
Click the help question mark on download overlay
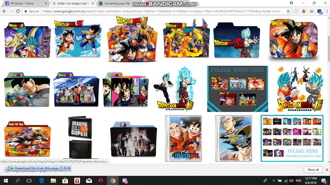click(x=65, y=168)
